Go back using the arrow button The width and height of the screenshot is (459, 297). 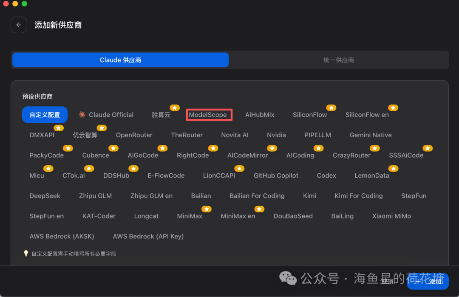coord(19,25)
